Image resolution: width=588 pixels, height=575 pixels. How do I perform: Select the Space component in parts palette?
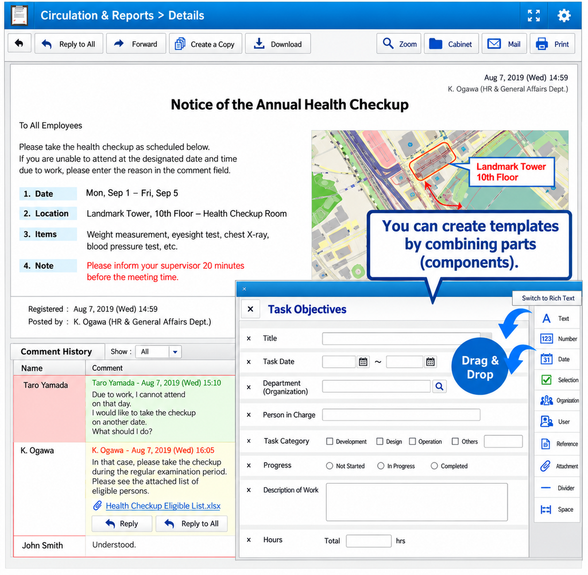coord(557,510)
